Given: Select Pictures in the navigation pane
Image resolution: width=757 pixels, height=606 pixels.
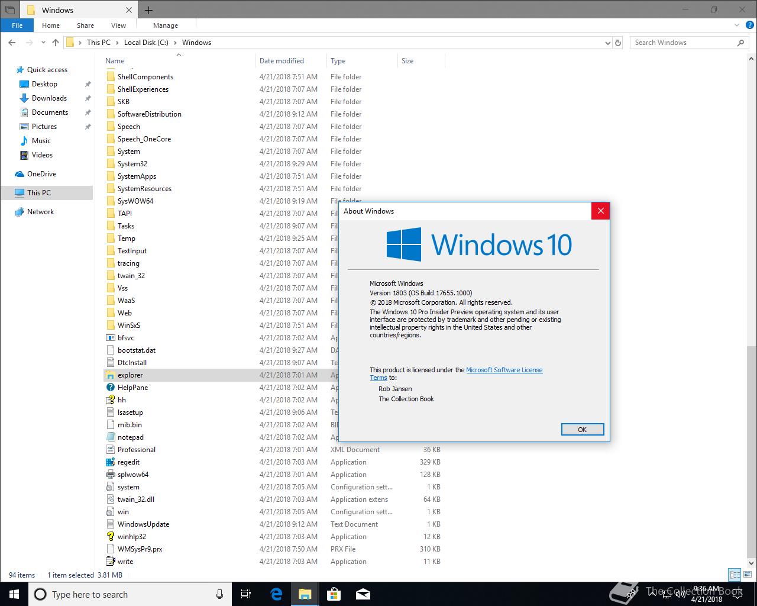Looking at the screenshot, I should tap(44, 127).
